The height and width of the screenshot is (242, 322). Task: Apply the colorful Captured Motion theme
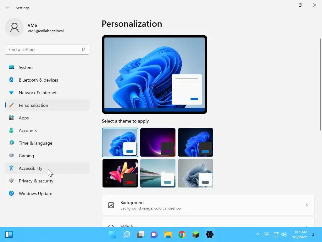120,173
